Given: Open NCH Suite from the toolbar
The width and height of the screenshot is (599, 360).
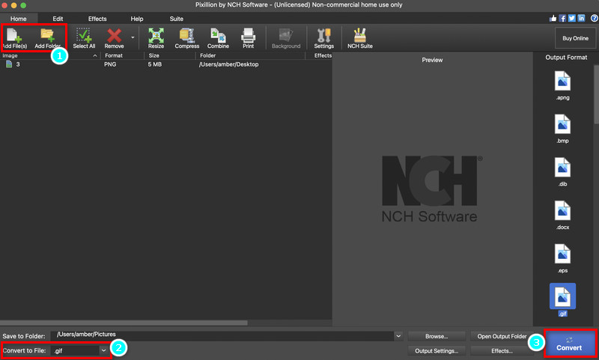Looking at the screenshot, I should coord(360,38).
